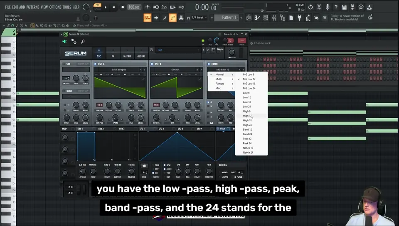The height and width of the screenshot is (226, 399).
Task: Click the typing keyboard to piano icon
Action: [x=147, y=18]
